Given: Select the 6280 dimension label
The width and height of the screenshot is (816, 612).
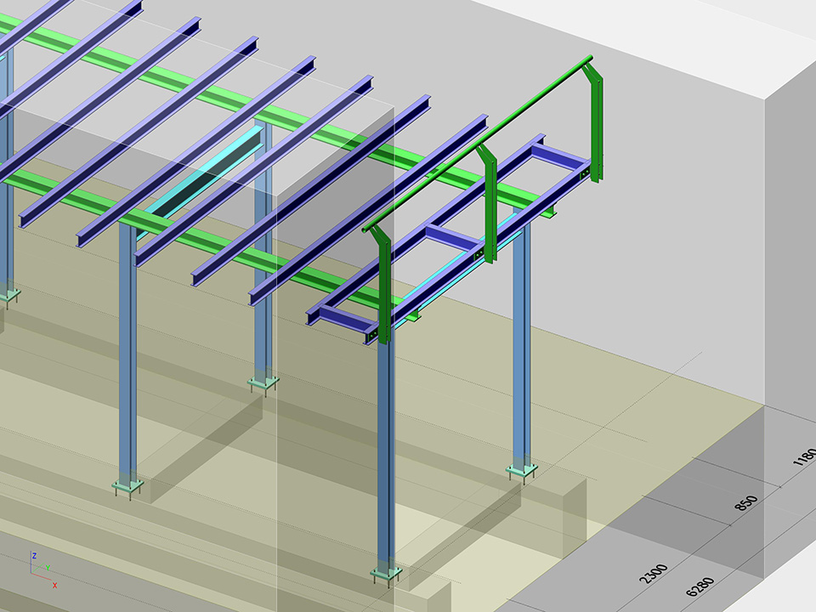Looking at the screenshot, I should 697,588.
